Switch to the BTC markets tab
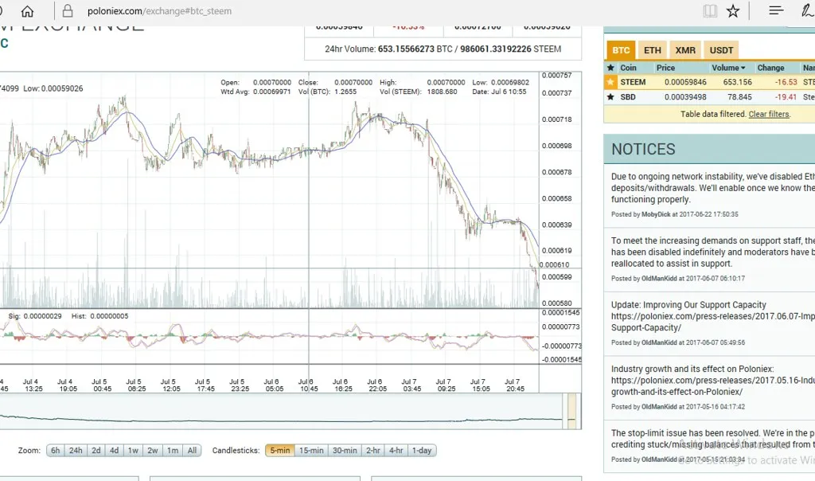 click(x=621, y=50)
